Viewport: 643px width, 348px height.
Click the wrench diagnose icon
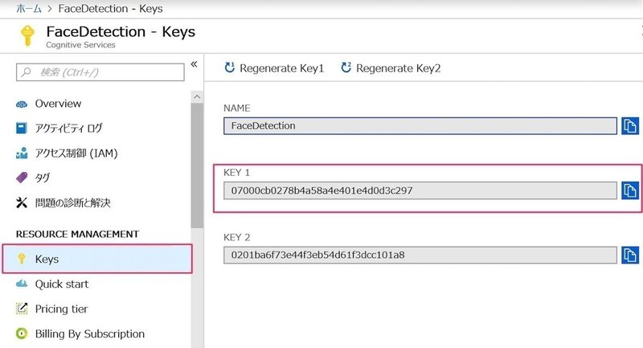[22, 203]
